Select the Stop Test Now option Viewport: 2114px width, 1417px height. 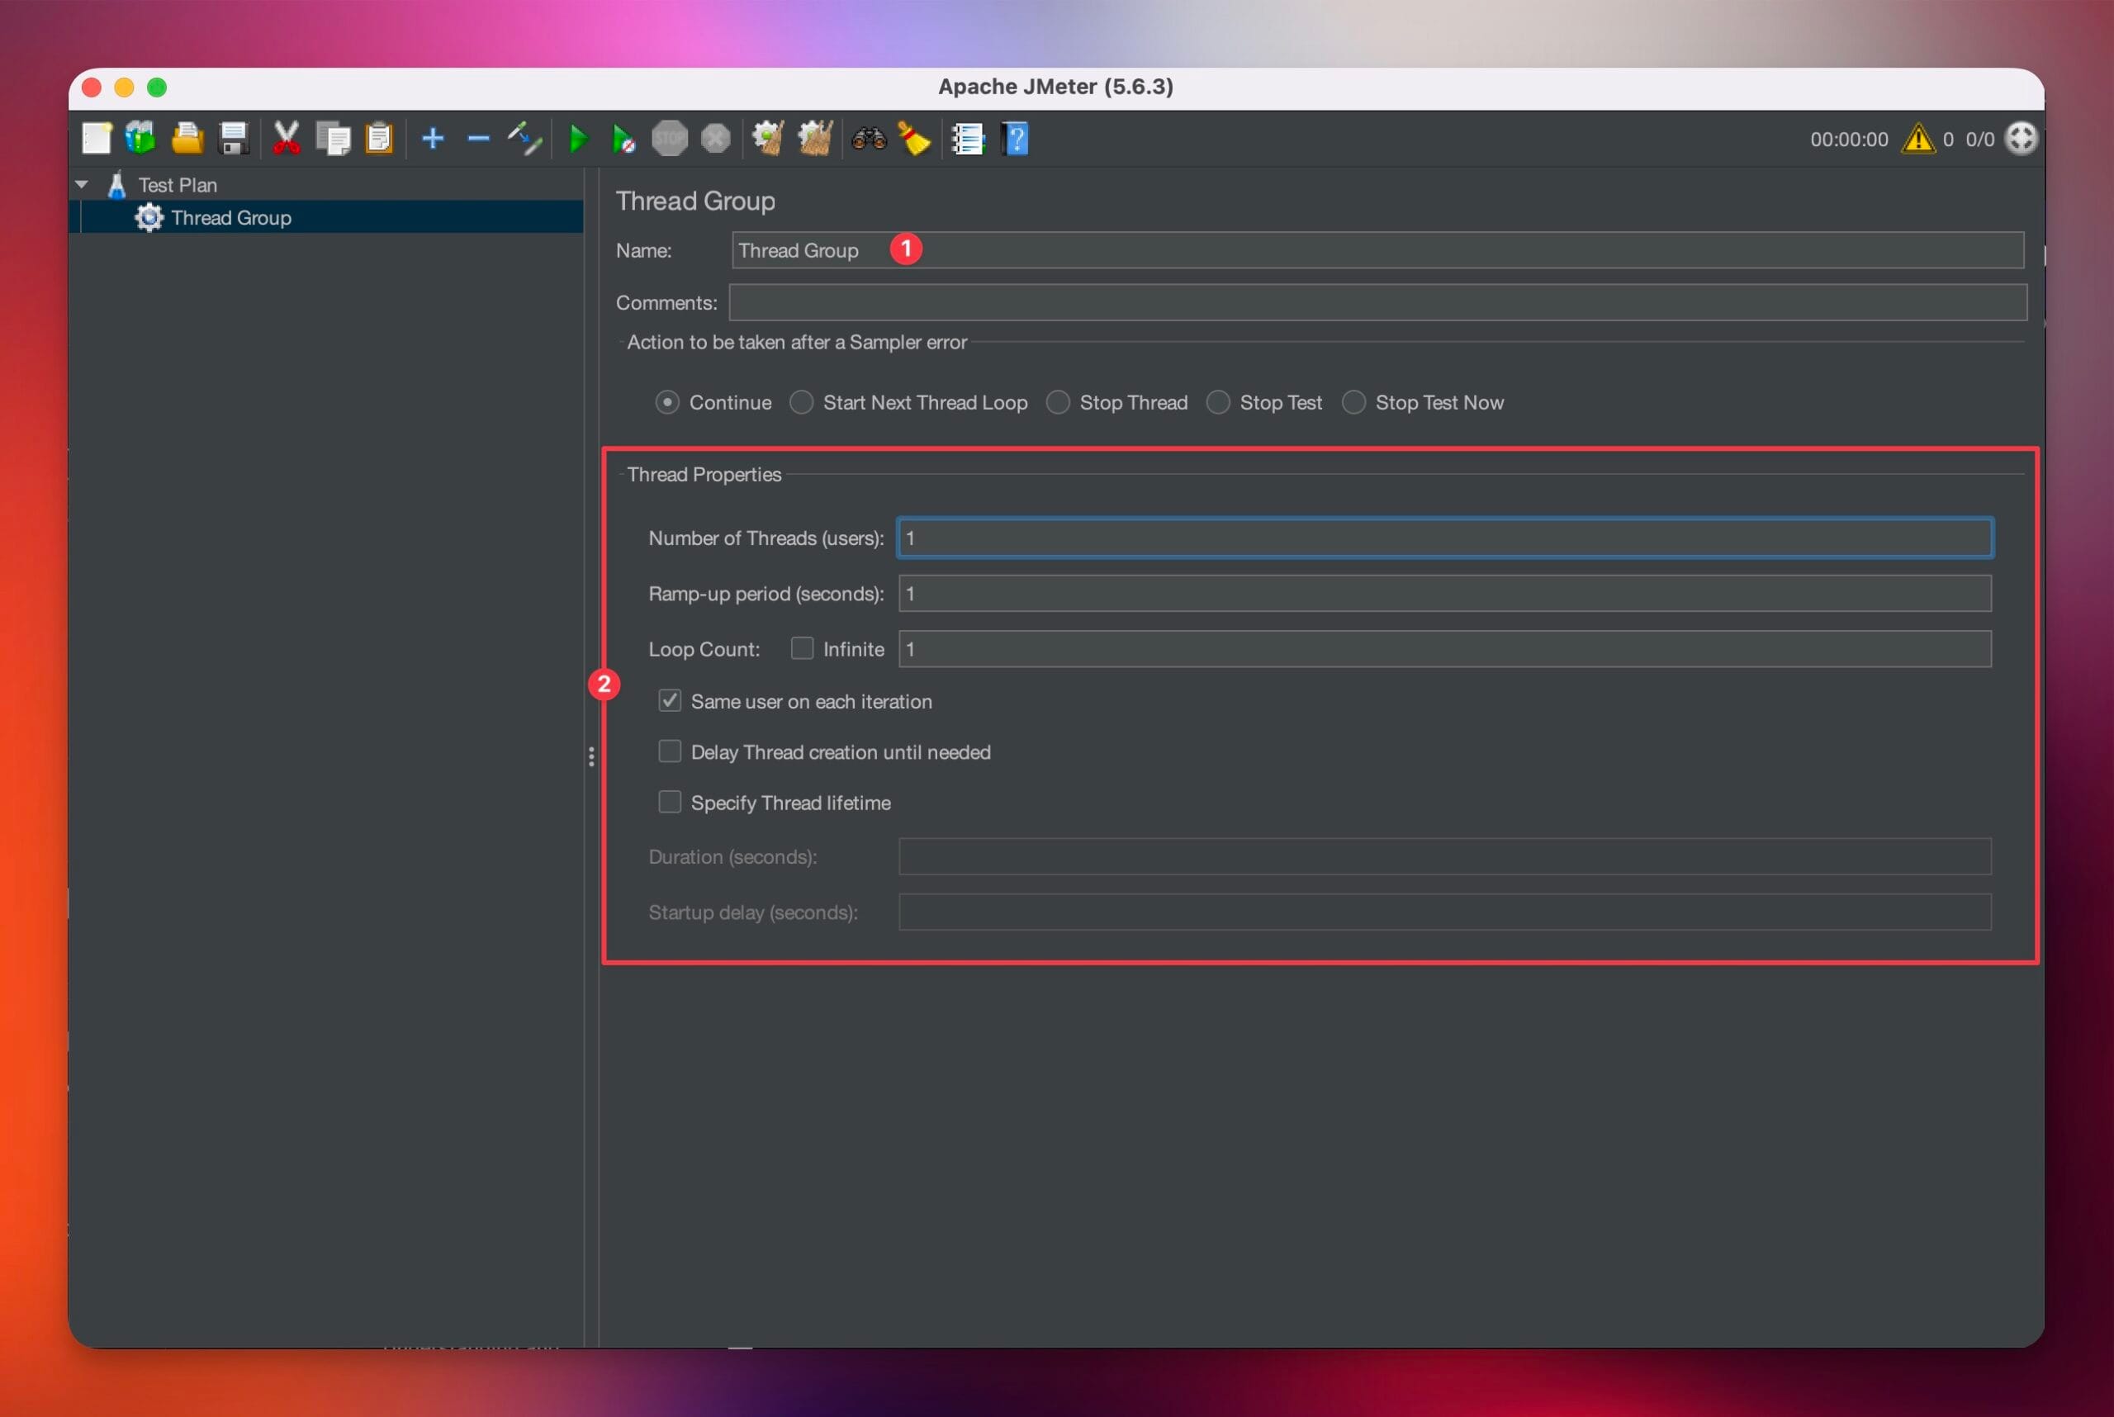pyautogui.click(x=1353, y=402)
